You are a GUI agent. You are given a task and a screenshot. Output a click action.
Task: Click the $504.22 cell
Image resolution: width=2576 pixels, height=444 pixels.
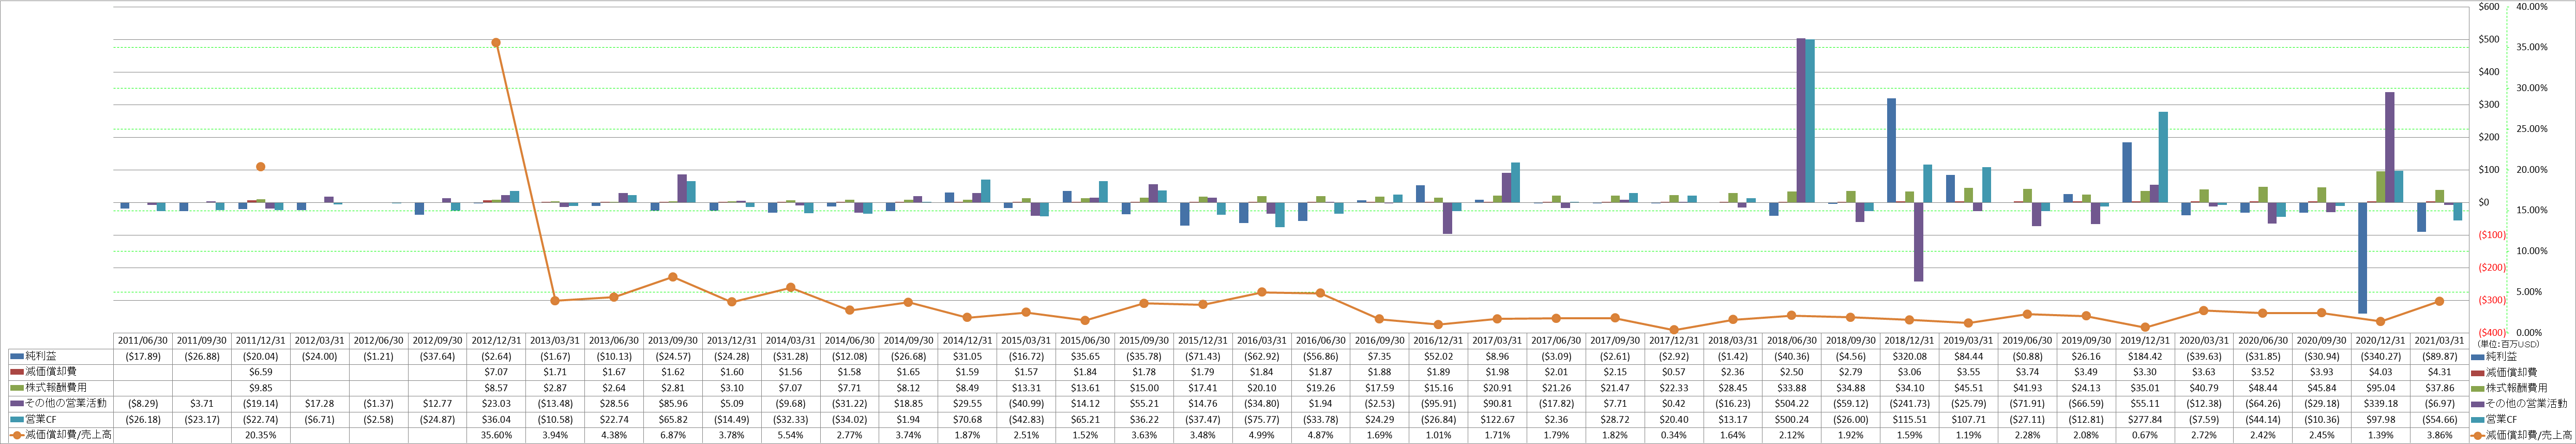tap(1791, 404)
